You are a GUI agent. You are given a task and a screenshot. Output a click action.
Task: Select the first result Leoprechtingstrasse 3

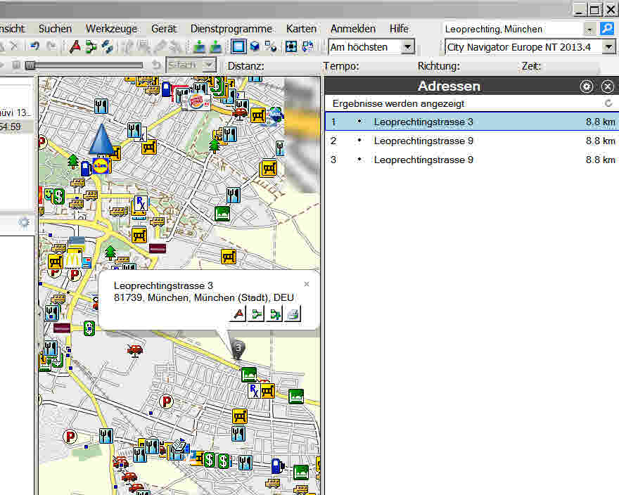423,122
